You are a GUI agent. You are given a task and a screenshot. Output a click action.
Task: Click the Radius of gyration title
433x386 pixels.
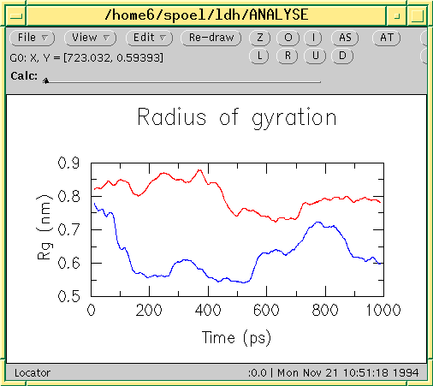(x=237, y=117)
